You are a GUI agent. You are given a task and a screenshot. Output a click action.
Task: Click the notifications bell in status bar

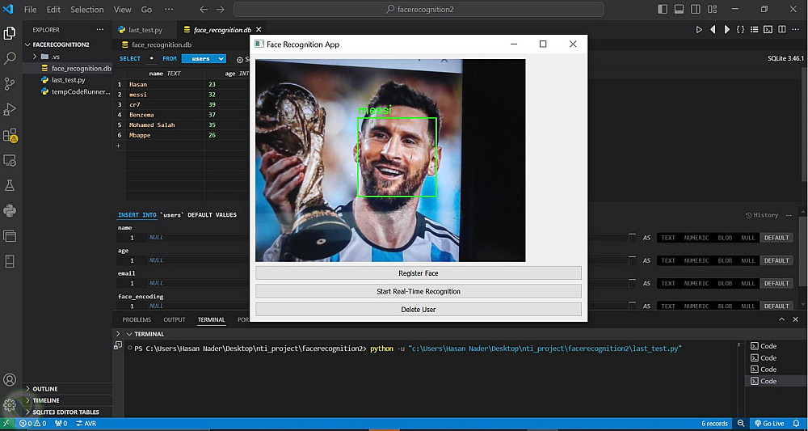797,424
